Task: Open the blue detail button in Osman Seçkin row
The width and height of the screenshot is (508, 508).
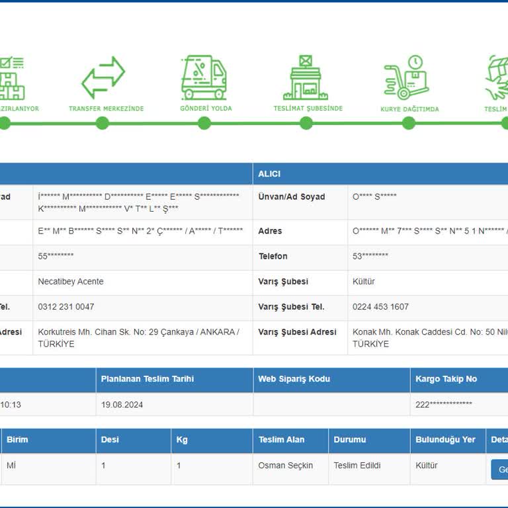Action: [500, 469]
